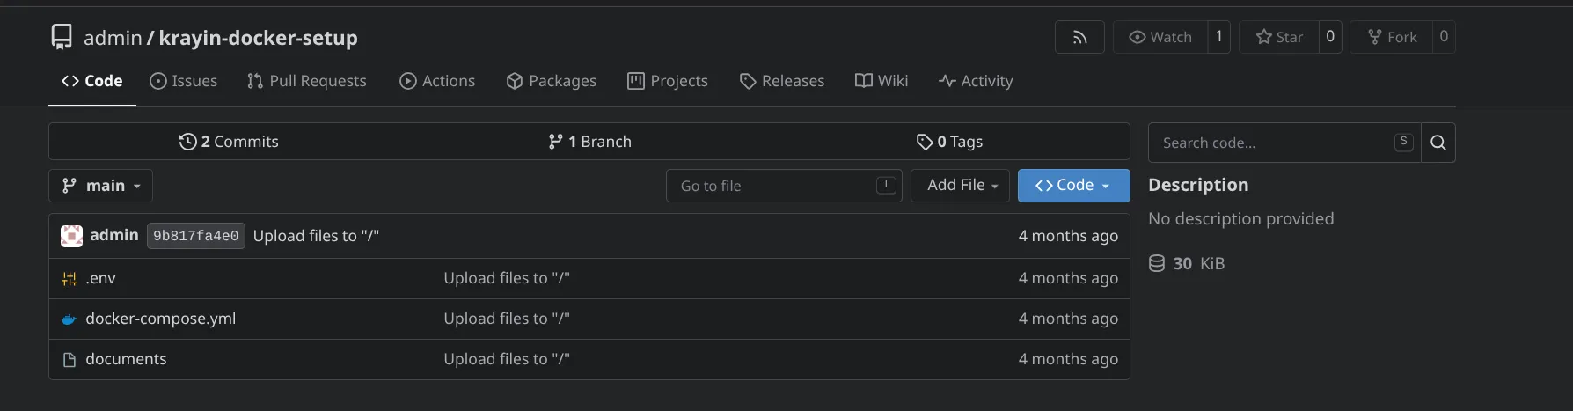The width and height of the screenshot is (1573, 411).
Task: View the 2 Commits list
Action: click(x=229, y=142)
